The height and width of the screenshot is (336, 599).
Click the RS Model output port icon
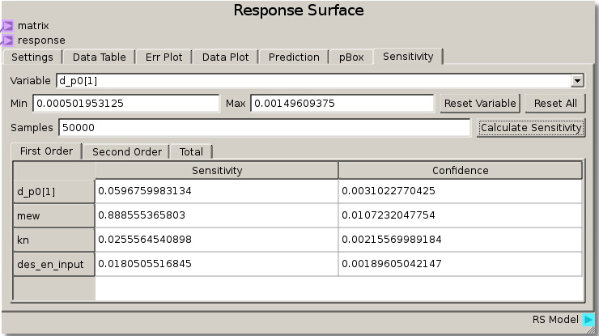click(x=589, y=320)
